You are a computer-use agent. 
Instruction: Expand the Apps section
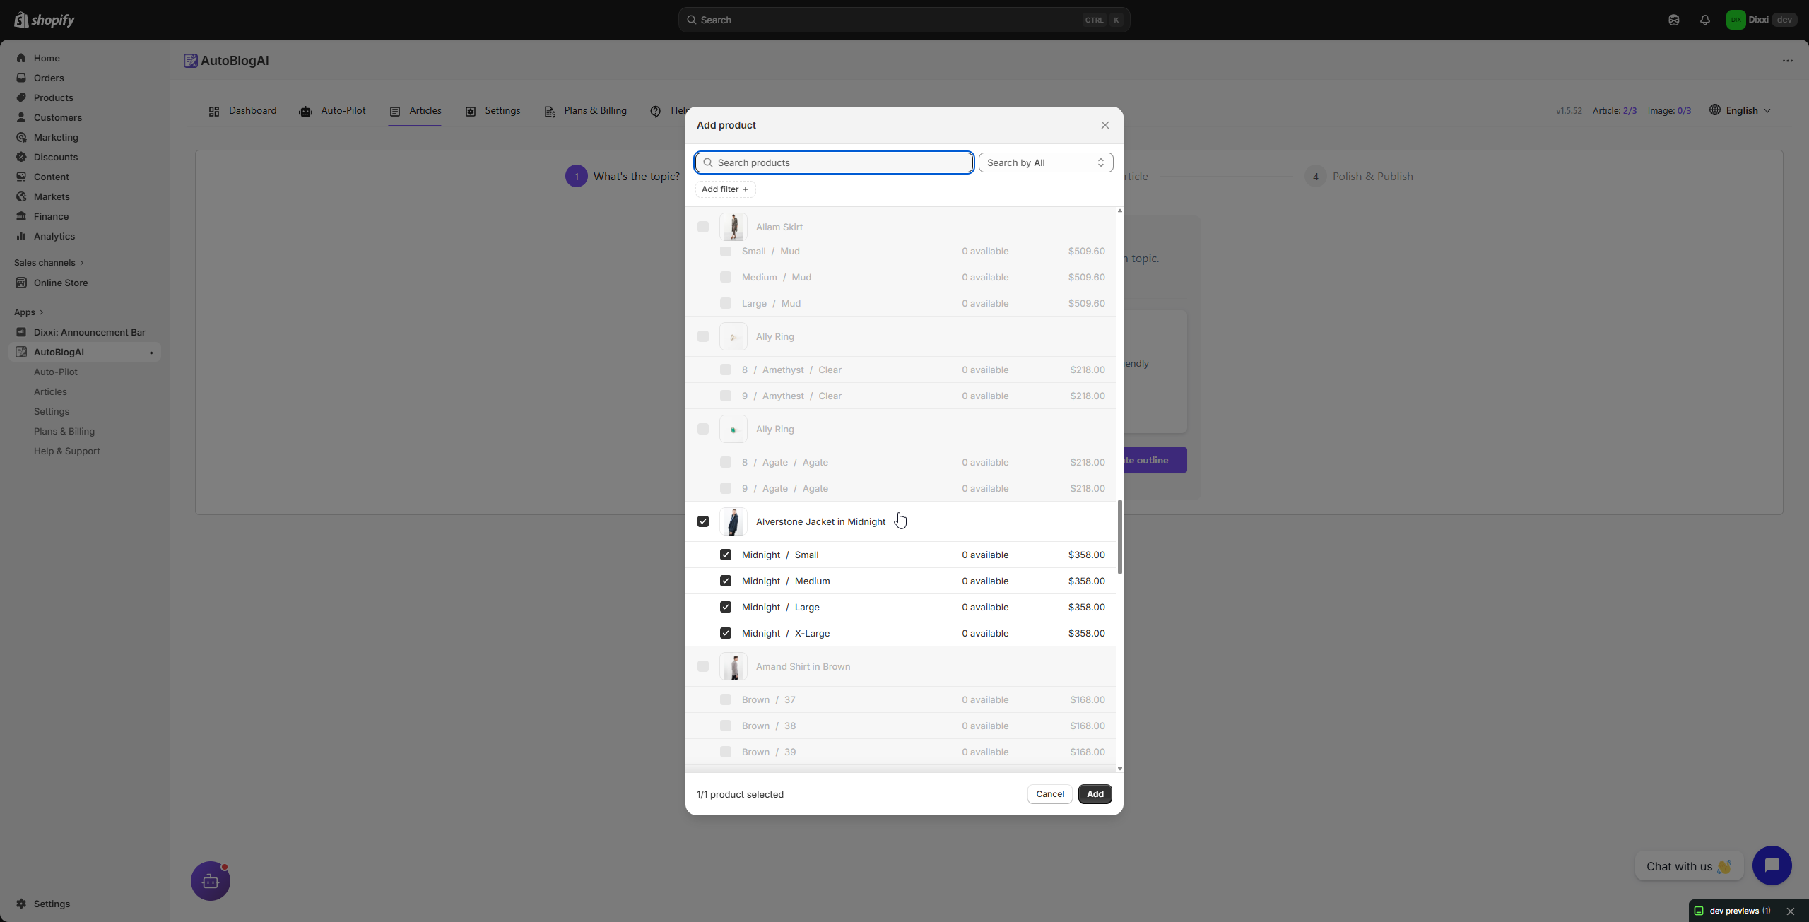click(29, 312)
